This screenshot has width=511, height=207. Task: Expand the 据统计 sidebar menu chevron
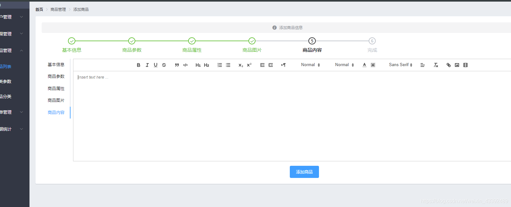tap(21, 129)
